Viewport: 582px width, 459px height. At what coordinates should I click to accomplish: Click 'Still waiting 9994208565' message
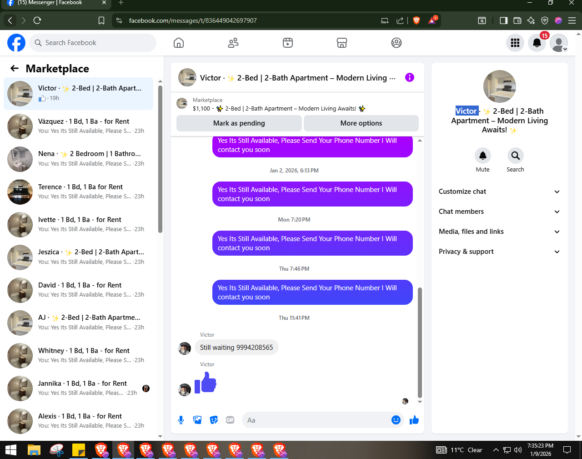point(236,348)
